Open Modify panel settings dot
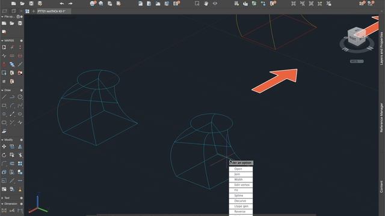This screenshot has height=216, width=385. click(22, 140)
